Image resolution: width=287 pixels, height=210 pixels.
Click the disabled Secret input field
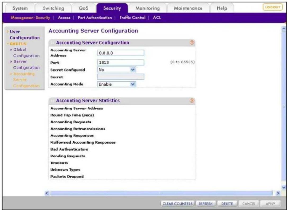[x=121, y=77]
